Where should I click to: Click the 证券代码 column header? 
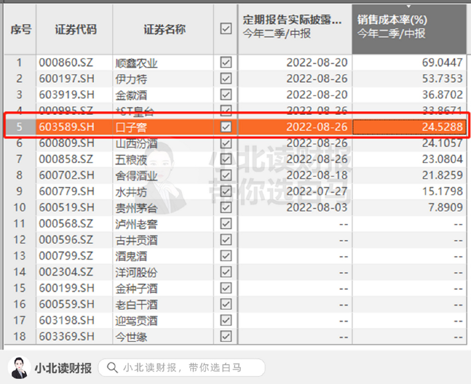coord(75,29)
